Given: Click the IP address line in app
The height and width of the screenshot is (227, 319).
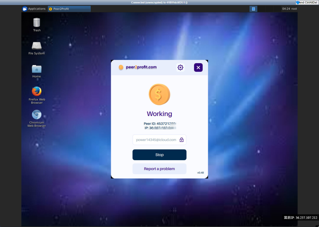Looking at the screenshot, I should (x=160, y=128).
